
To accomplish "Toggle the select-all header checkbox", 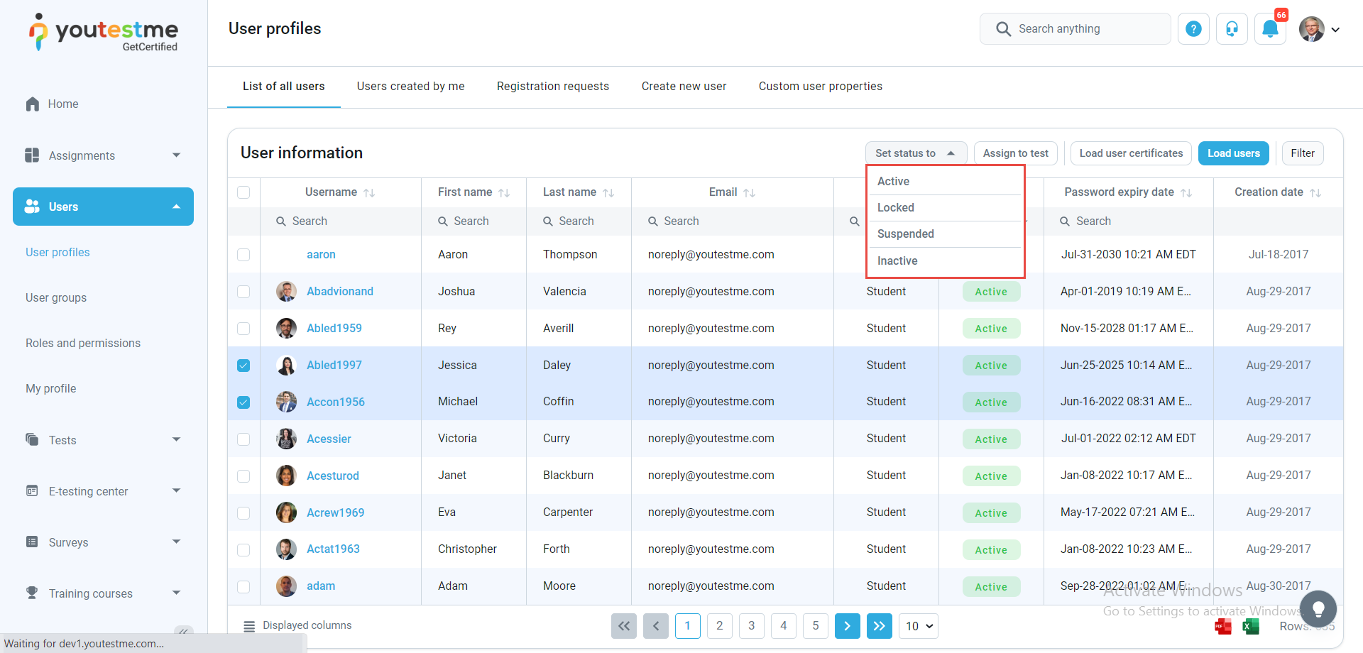I will (x=243, y=192).
